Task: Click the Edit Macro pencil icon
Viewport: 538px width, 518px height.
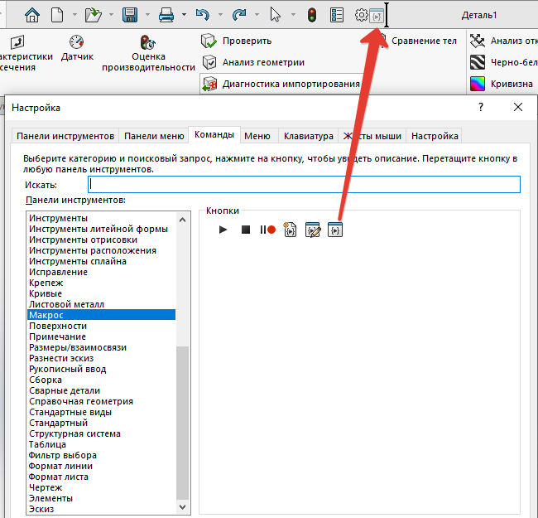Action: 313,230
